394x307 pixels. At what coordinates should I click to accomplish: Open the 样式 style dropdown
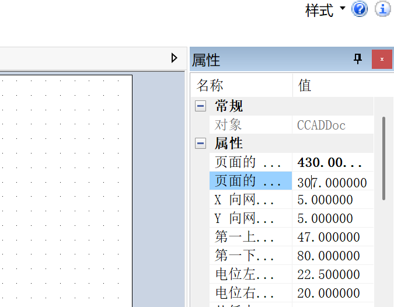[325, 10]
